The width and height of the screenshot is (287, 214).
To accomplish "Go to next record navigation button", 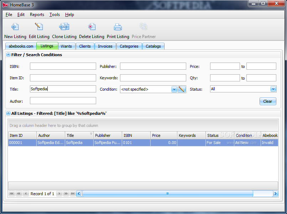I will 59,194.
